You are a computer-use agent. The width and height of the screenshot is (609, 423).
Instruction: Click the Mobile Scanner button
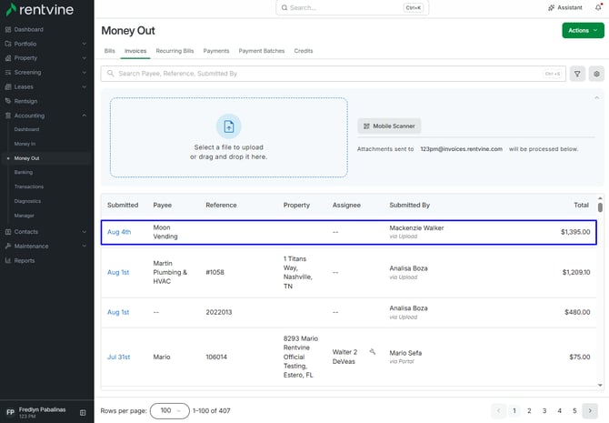389,126
